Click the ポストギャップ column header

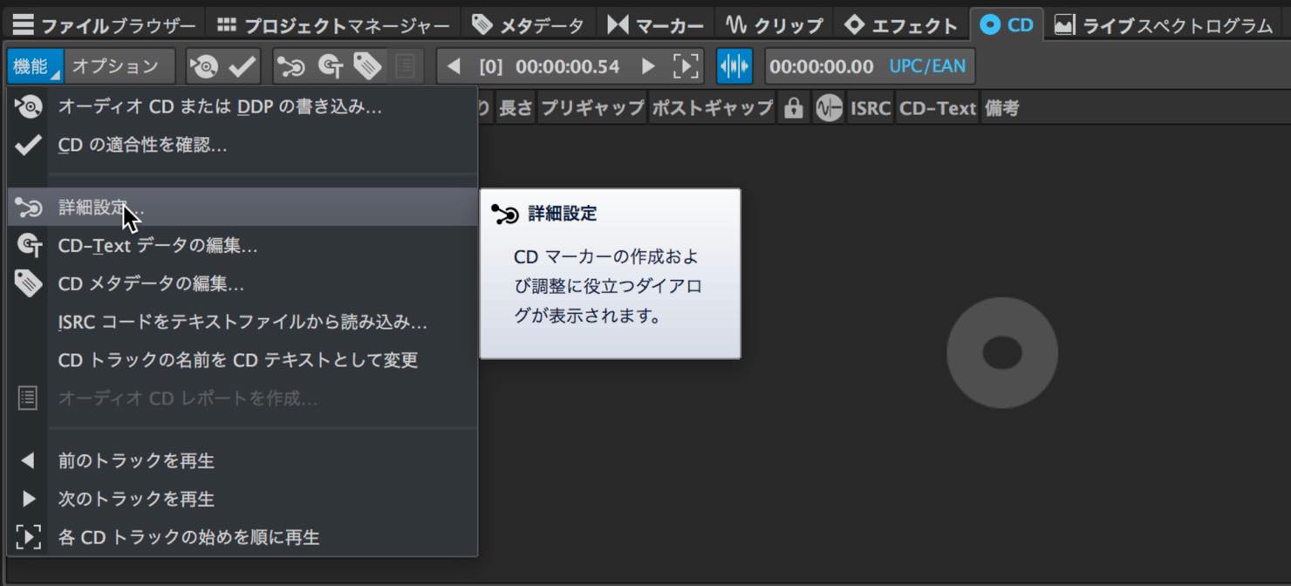[x=712, y=108]
